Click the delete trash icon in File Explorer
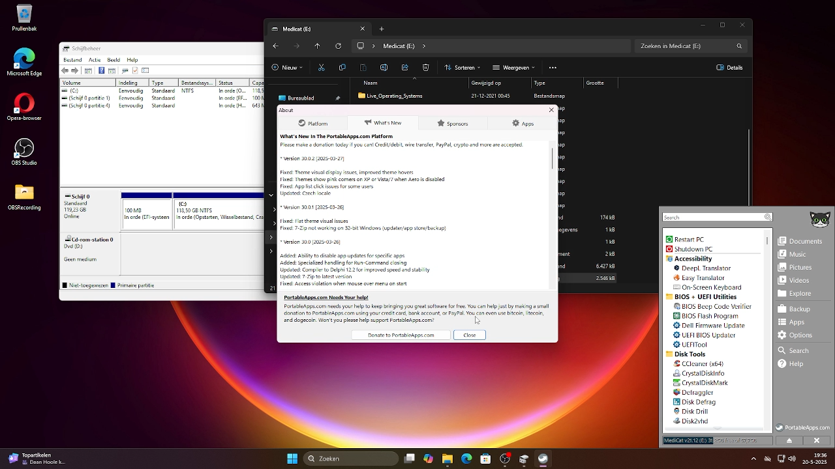Viewport: 835px width, 469px height. coord(425,67)
